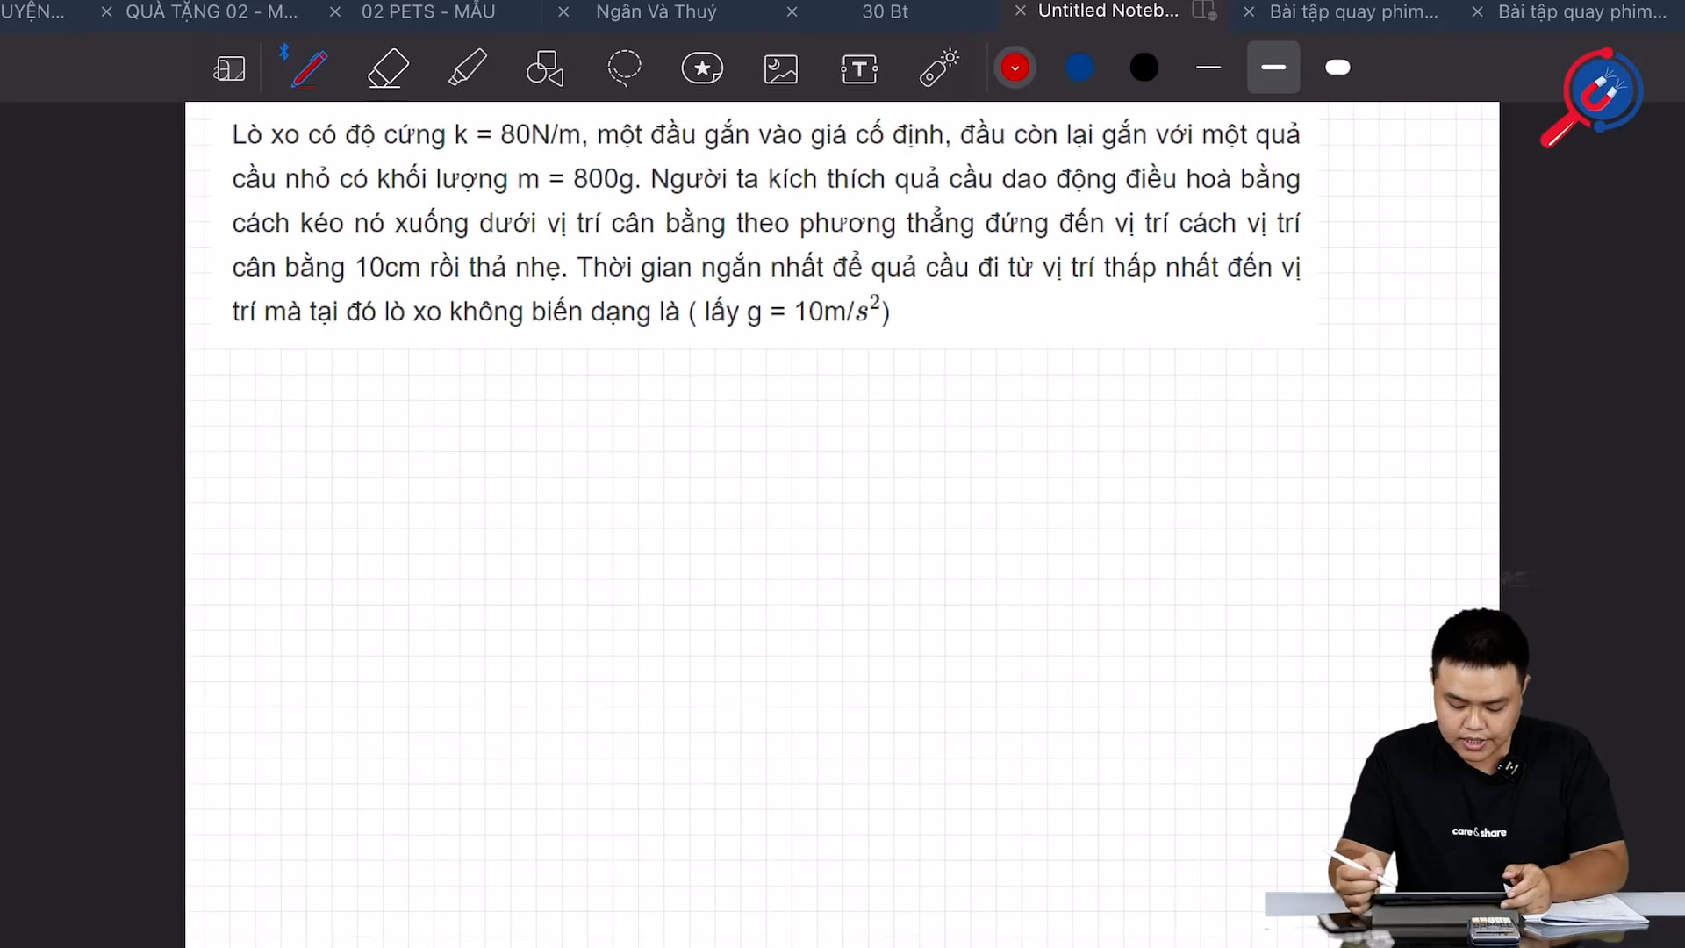Image resolution: width=1685 pixels, height=948 pixels.
Task: Select the medium stroke width
Action: (1273, 68)
